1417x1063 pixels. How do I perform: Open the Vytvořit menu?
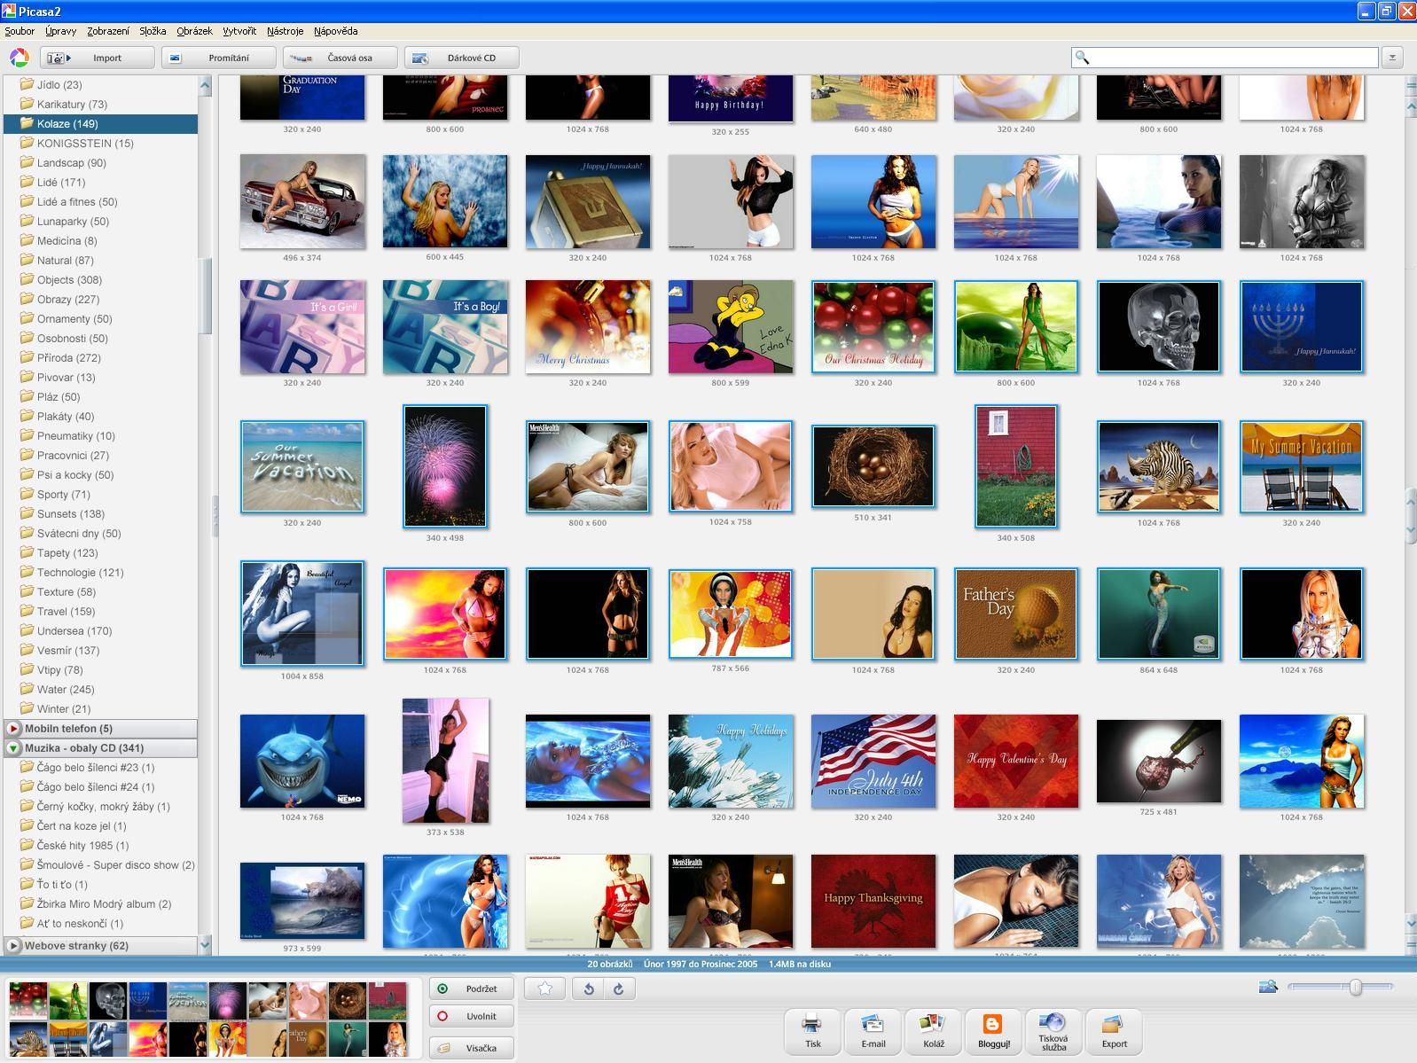pos(239,31)
